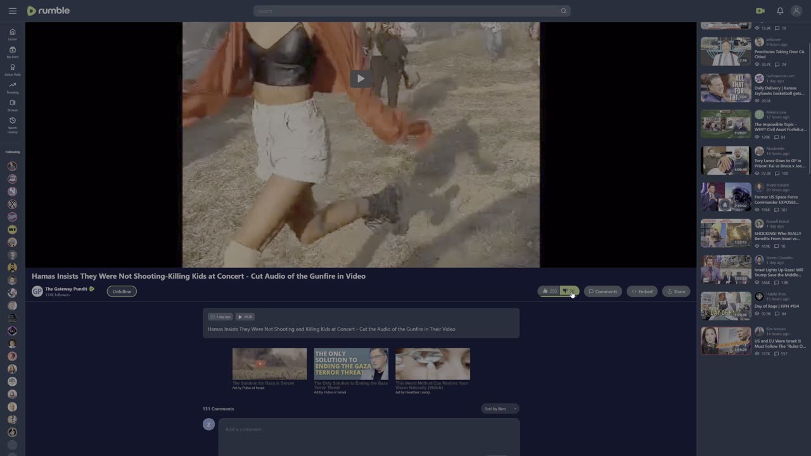Open 'The Impossible Topic' video thumbnail
This screenshot has width=811, height=456.
coord(725,124)
